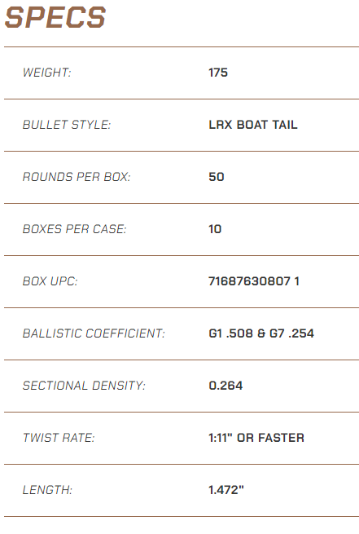Click the LRX BOAT TAIL value

click(x=253, y=125)
